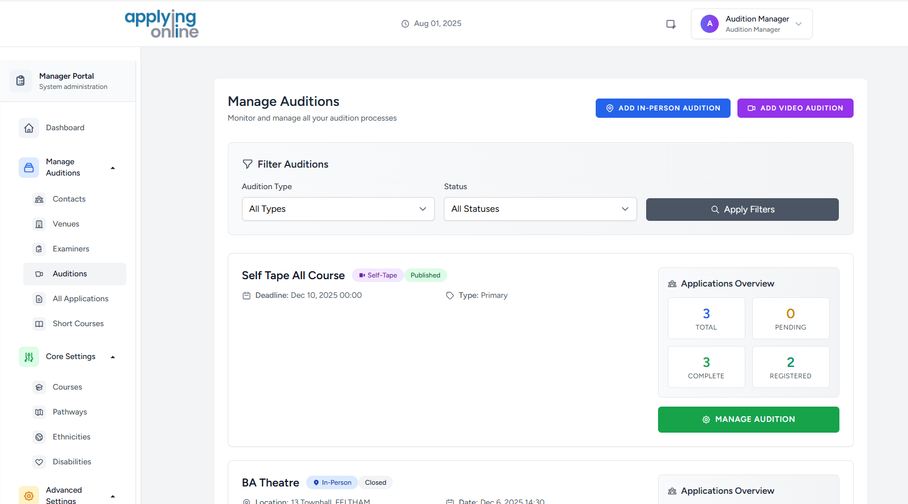Click the deadline calendar icon

coord(247,296)
